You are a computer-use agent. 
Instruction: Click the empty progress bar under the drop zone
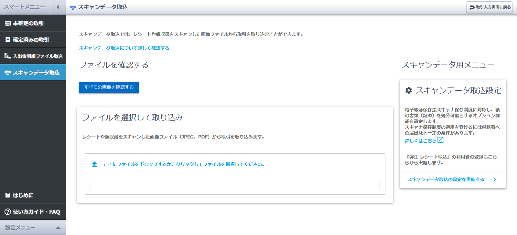click(x=235, y=185)
